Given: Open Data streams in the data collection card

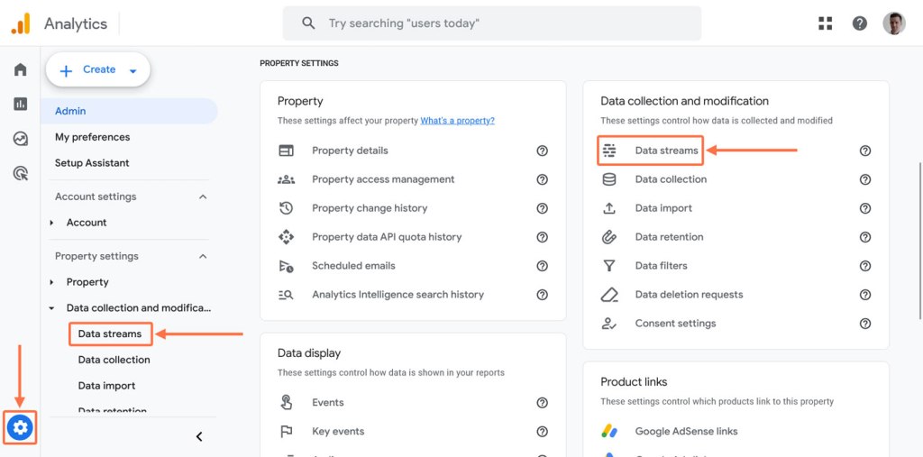Looking at the screenshot, I should [666, 151].
